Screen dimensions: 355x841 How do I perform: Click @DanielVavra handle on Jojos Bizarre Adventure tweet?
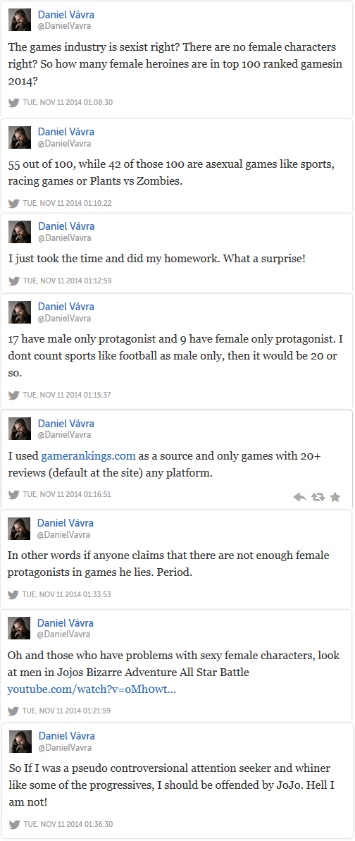pos(64,634)
